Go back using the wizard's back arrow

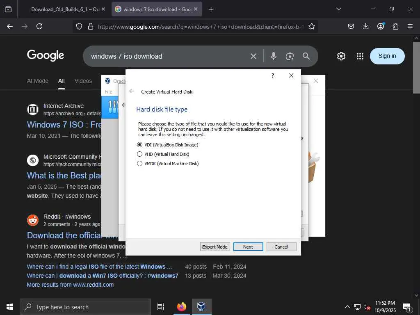tap(132, 91)
